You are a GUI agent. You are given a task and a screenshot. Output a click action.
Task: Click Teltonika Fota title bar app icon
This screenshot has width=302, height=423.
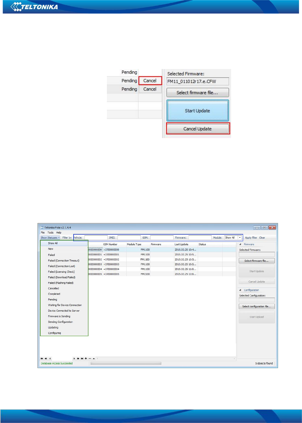[42, 227]
